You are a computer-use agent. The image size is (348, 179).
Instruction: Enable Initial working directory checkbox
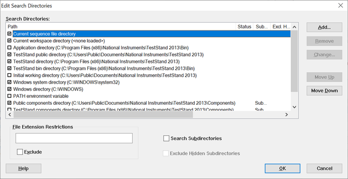9,75
